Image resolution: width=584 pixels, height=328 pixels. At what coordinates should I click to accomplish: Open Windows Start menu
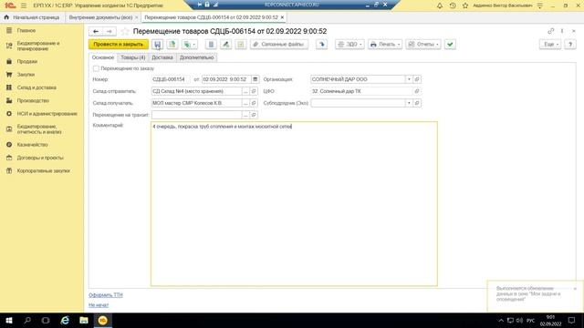point(9,320)
